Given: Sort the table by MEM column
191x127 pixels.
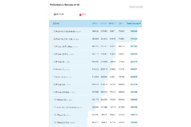Looking at the screenshot, I should pyautogui.click(x=112, y=23).
